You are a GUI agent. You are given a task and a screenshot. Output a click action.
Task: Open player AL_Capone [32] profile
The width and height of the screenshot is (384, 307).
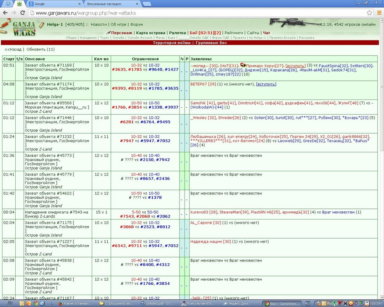(206, 223)
